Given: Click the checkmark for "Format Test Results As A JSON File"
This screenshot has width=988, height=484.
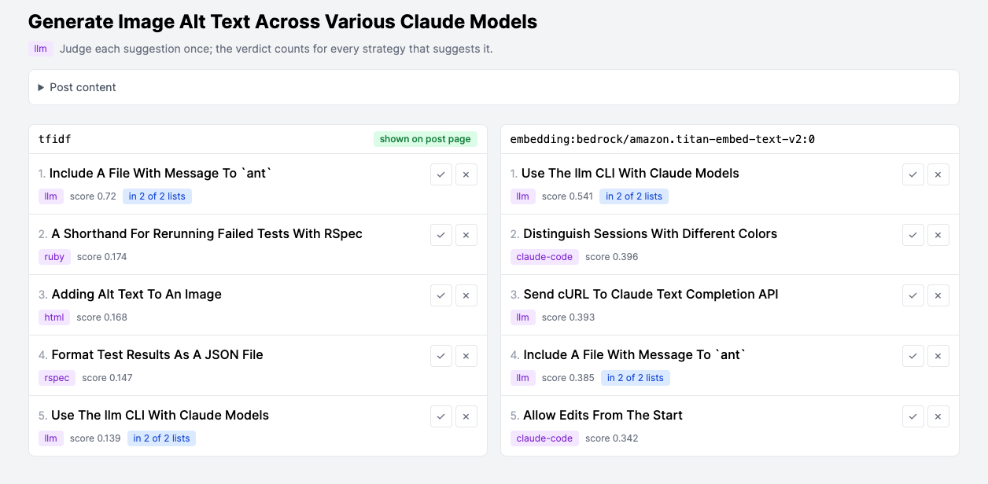Looking at the screenshot, I should pyautogui.click(x=441, y=356).
